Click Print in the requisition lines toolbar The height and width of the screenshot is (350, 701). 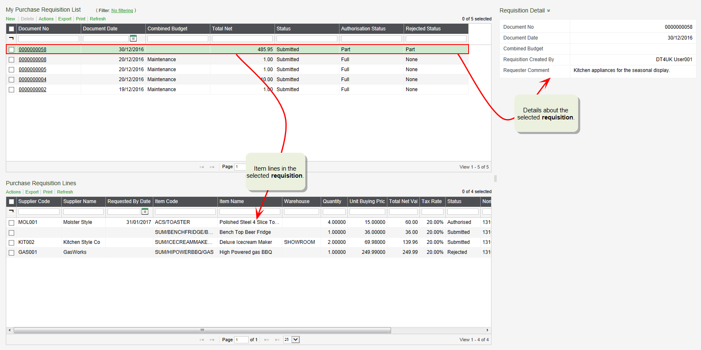pos(48,192)
